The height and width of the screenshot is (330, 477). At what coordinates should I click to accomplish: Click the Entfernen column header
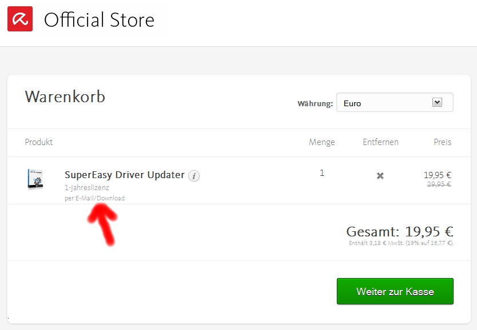pos(380,142)
